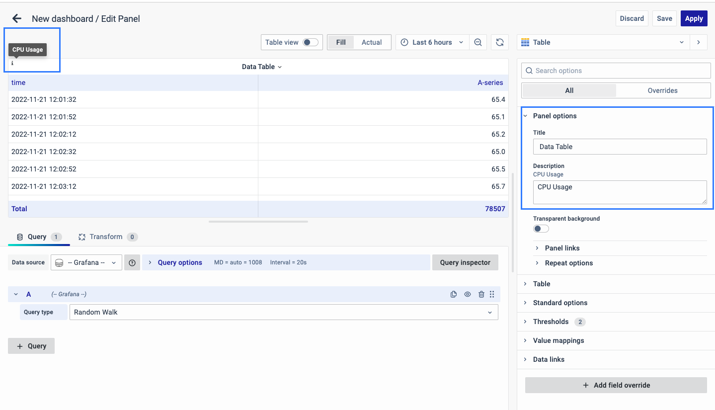Switch to the Transform tab
Image resolution: width=715 pixels, height=410 pixels.
pyautogui.click(x=105, y=237)
